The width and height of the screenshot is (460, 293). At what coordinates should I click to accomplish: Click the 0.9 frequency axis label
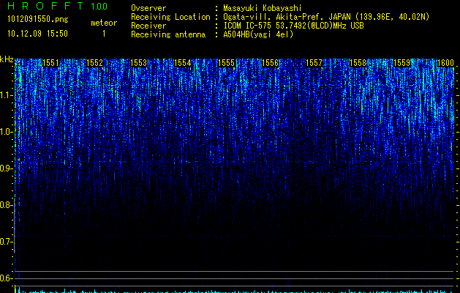7,168
